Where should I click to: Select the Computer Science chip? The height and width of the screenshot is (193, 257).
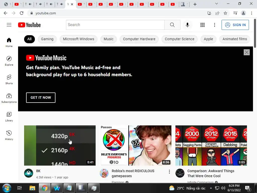[179, 39]
